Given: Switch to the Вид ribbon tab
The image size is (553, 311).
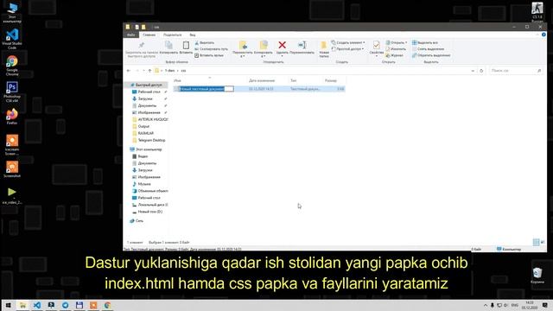Looking at the screenshot, I should pos(192,35).
